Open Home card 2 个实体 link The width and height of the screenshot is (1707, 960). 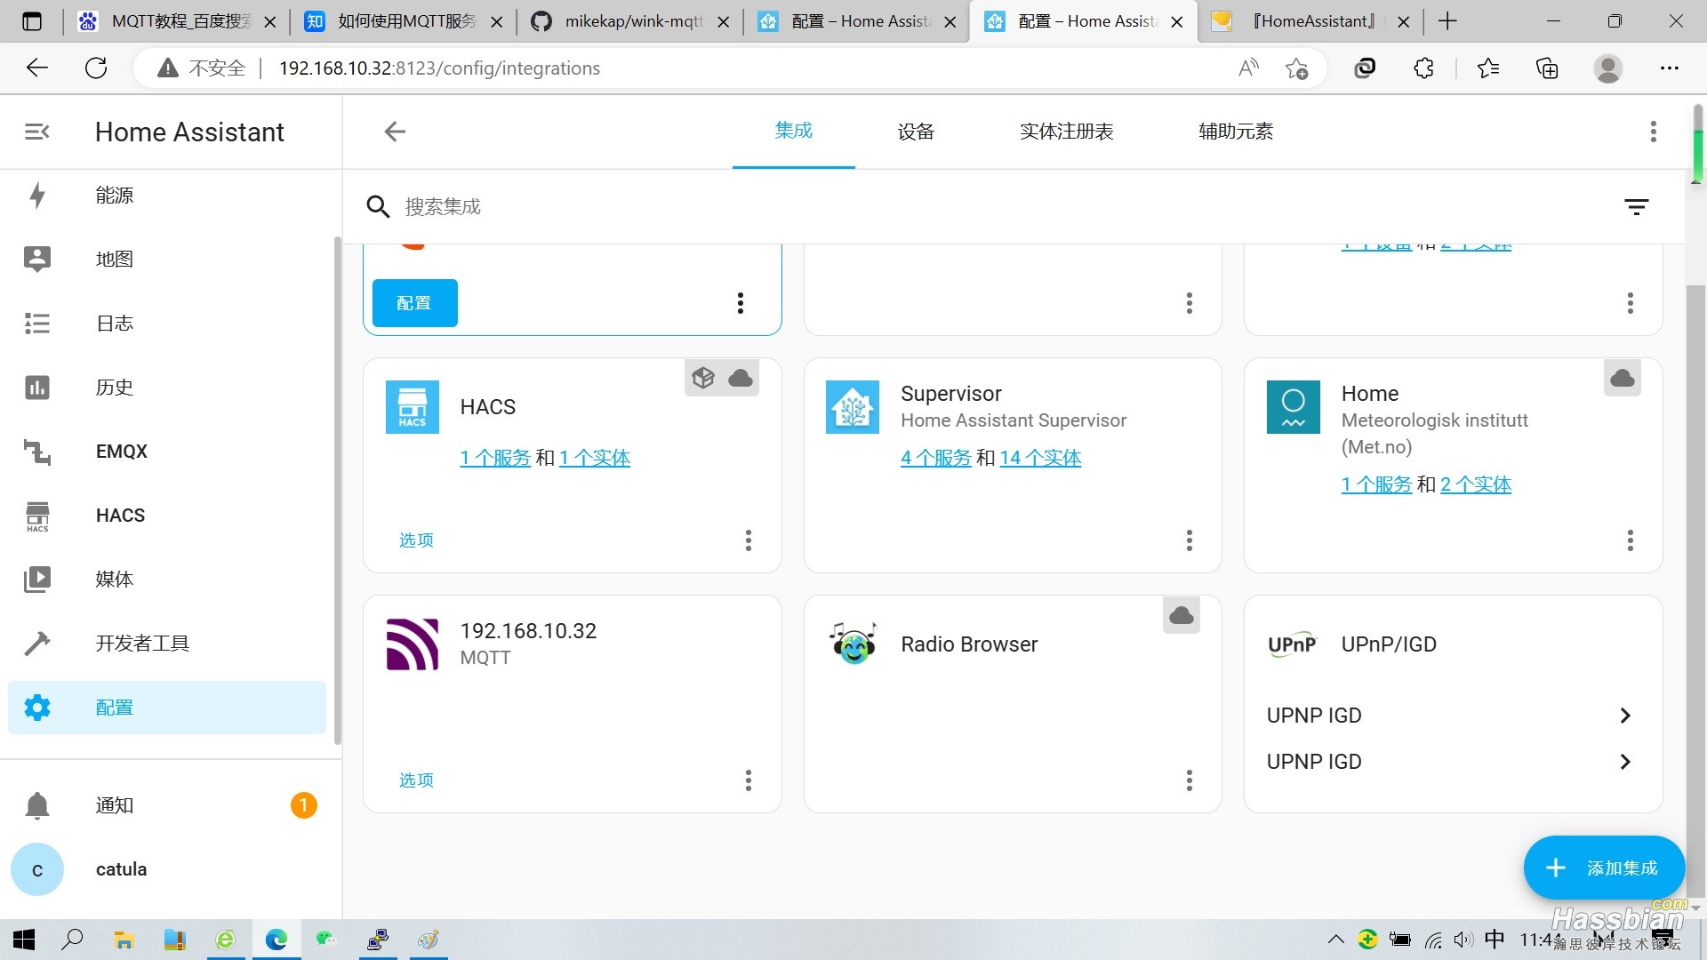click(1476, 484)
